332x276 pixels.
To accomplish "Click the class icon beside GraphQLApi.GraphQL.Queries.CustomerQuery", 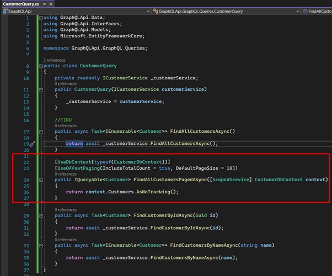I will 155,11.
